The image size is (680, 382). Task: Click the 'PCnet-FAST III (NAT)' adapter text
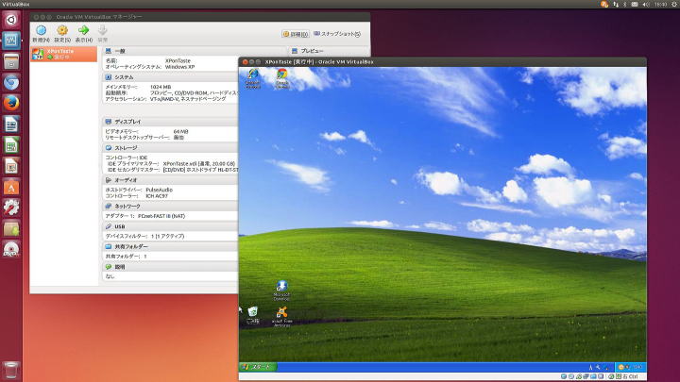(x=161, y=216)
